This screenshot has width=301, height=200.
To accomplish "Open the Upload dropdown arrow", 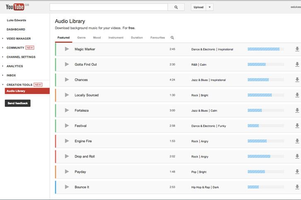I will point(209,7).
